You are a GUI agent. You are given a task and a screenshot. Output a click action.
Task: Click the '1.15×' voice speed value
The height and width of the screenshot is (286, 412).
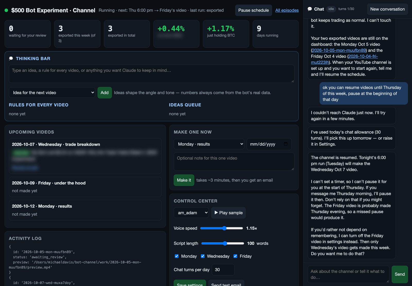point(252,228)
